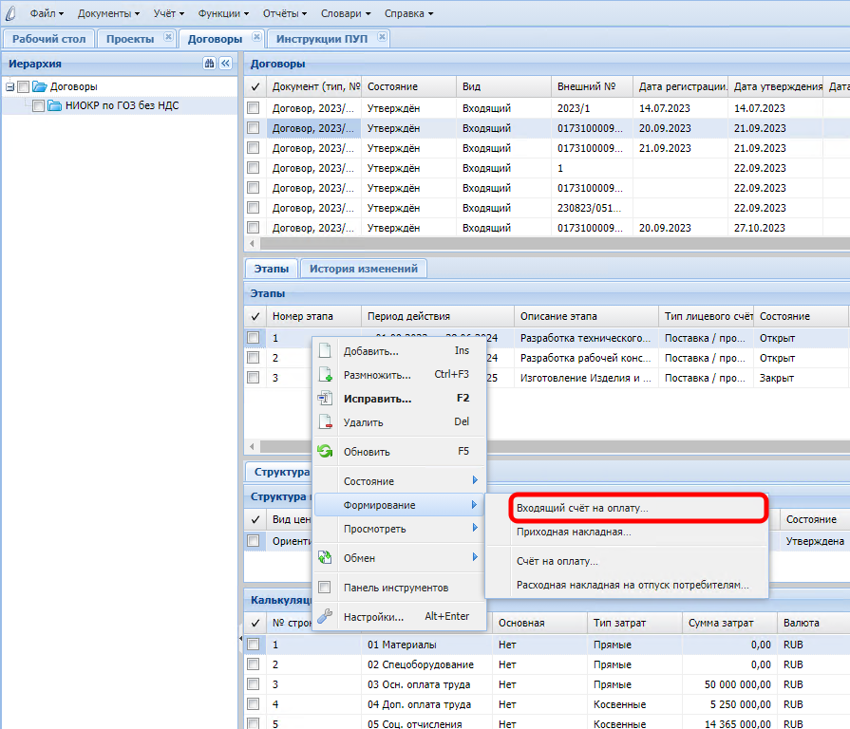
Task: Open the Документы dropdown menu
Action: (108, 13)
